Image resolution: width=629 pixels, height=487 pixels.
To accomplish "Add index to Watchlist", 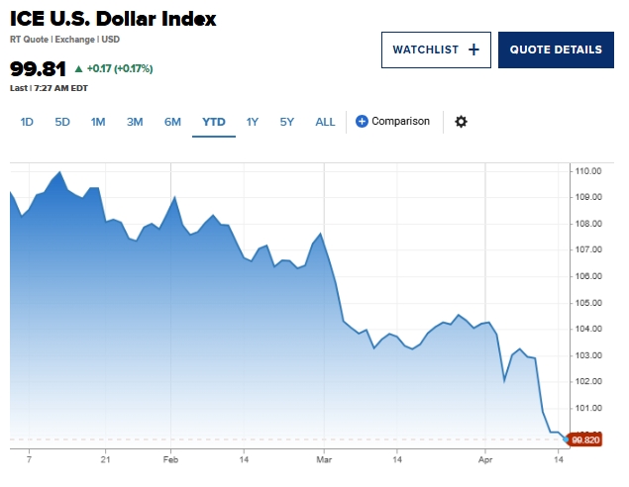I will (x=436, y=49).
